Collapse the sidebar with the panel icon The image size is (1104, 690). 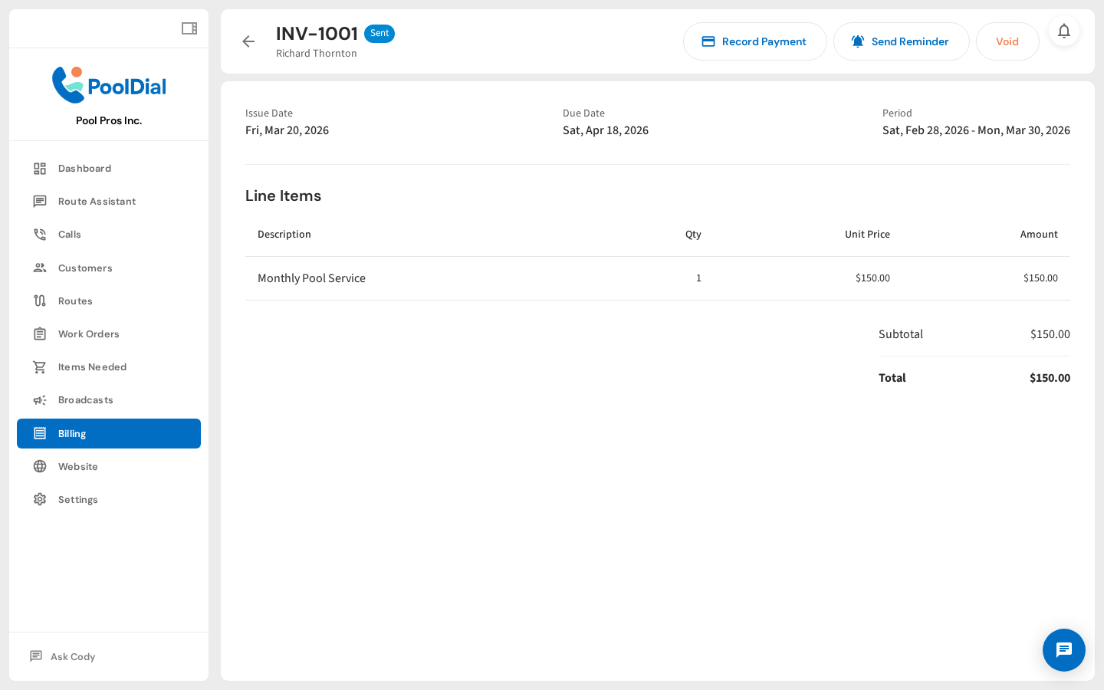coord(189,28)
